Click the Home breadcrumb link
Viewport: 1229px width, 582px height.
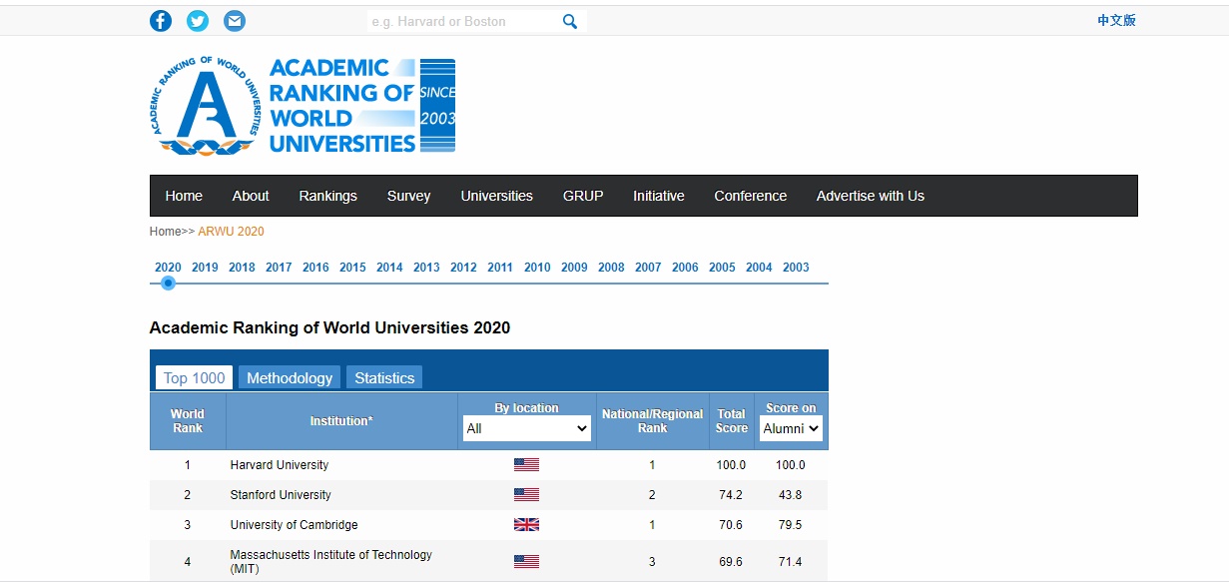click(166, 232)
